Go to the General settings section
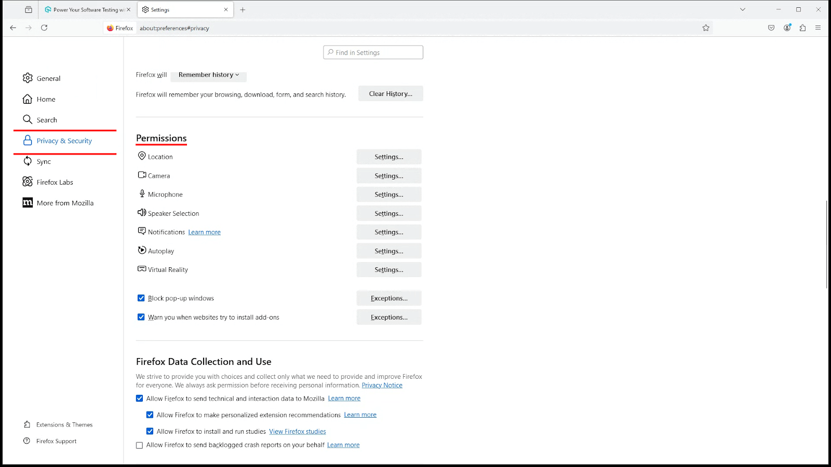This screenshot has height=467, width=831. click(x=48, y=78)
